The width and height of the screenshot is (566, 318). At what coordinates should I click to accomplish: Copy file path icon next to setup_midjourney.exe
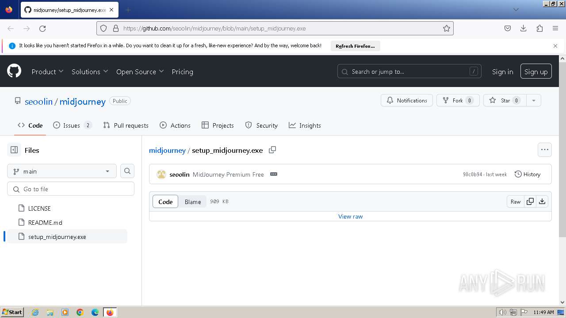pyautogui.click(x=272, y=150)
